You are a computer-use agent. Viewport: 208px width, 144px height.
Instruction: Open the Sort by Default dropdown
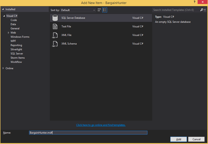(78, 10)
